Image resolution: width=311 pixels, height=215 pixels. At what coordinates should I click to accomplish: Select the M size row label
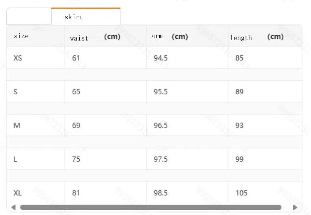point(17,126)
